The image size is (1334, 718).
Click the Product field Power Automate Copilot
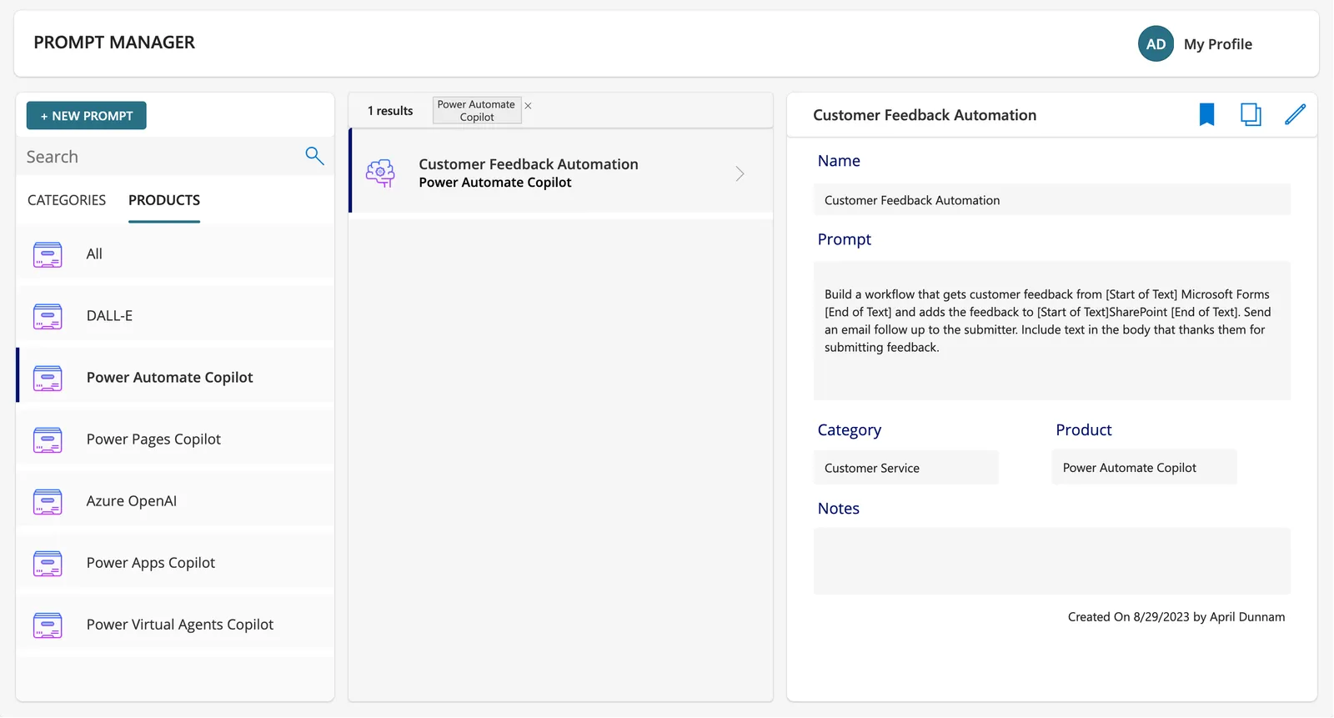[1144, 468]
